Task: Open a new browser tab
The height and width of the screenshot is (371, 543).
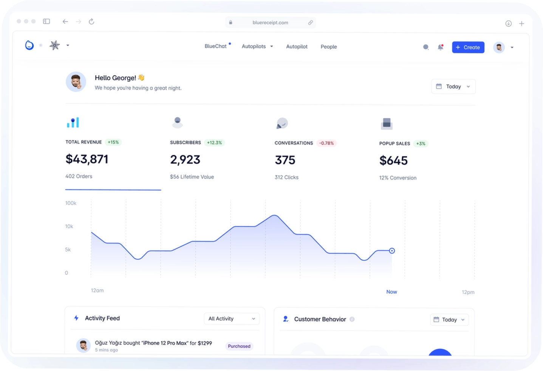Action: [521, 23]
